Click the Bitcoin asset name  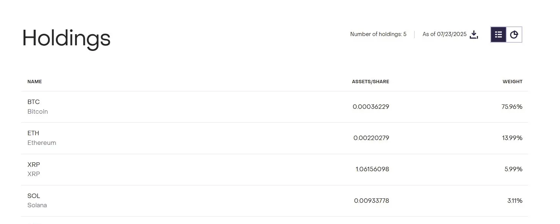pos(38,111)
